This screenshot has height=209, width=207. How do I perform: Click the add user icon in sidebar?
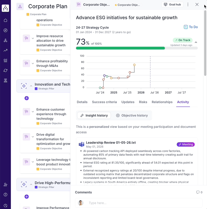[6, 185]
